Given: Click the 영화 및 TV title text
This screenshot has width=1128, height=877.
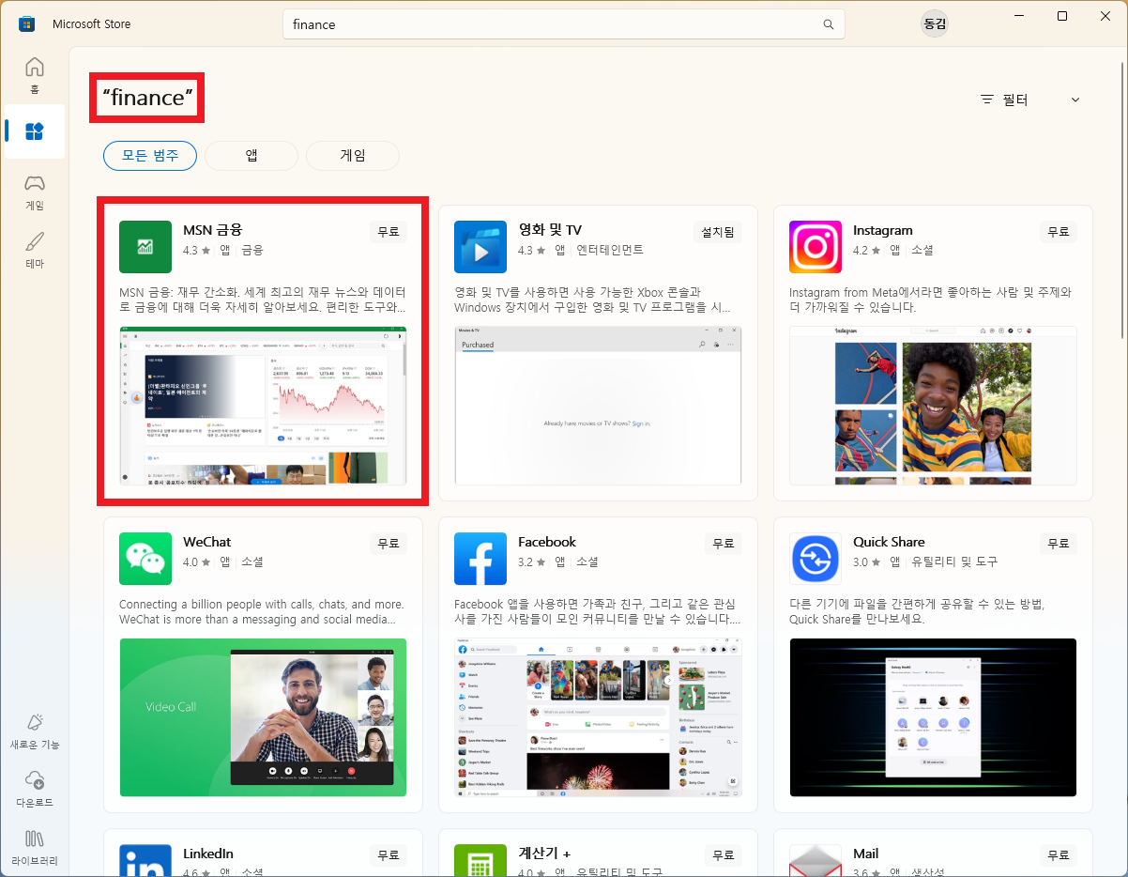Looking at the screenshot, I should tap(550, 230).
